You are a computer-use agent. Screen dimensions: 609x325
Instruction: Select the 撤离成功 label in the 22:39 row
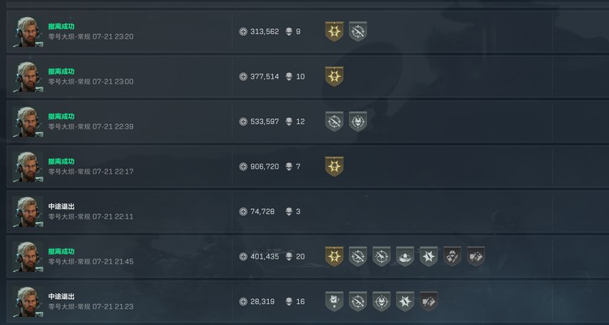coord(62,117)
